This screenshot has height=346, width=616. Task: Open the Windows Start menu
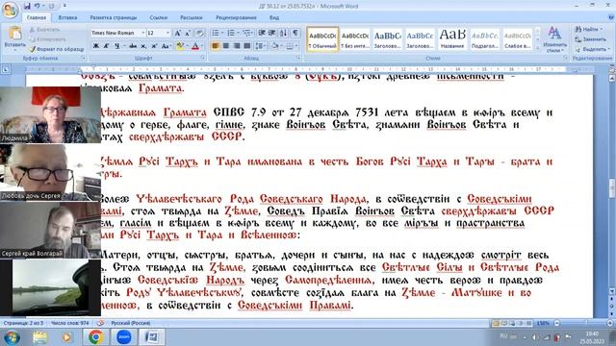tap(12, 337)
